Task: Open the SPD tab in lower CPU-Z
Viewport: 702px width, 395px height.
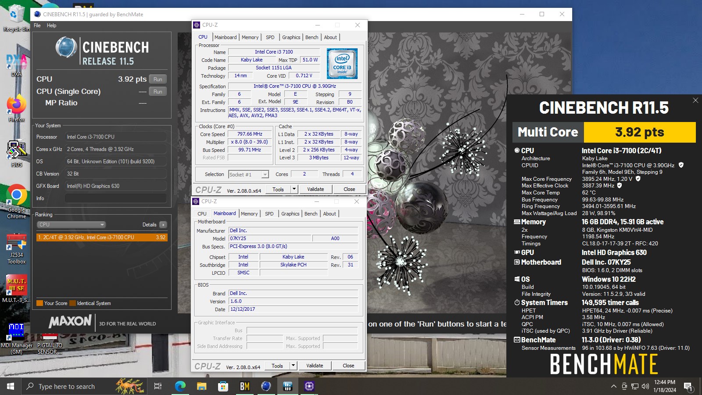Action: [x=269, y=214]
